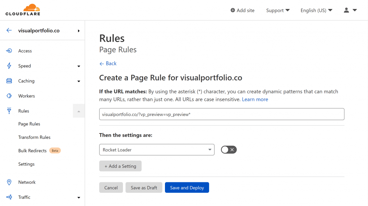Open the Access sidebar icon

point(9,51)
